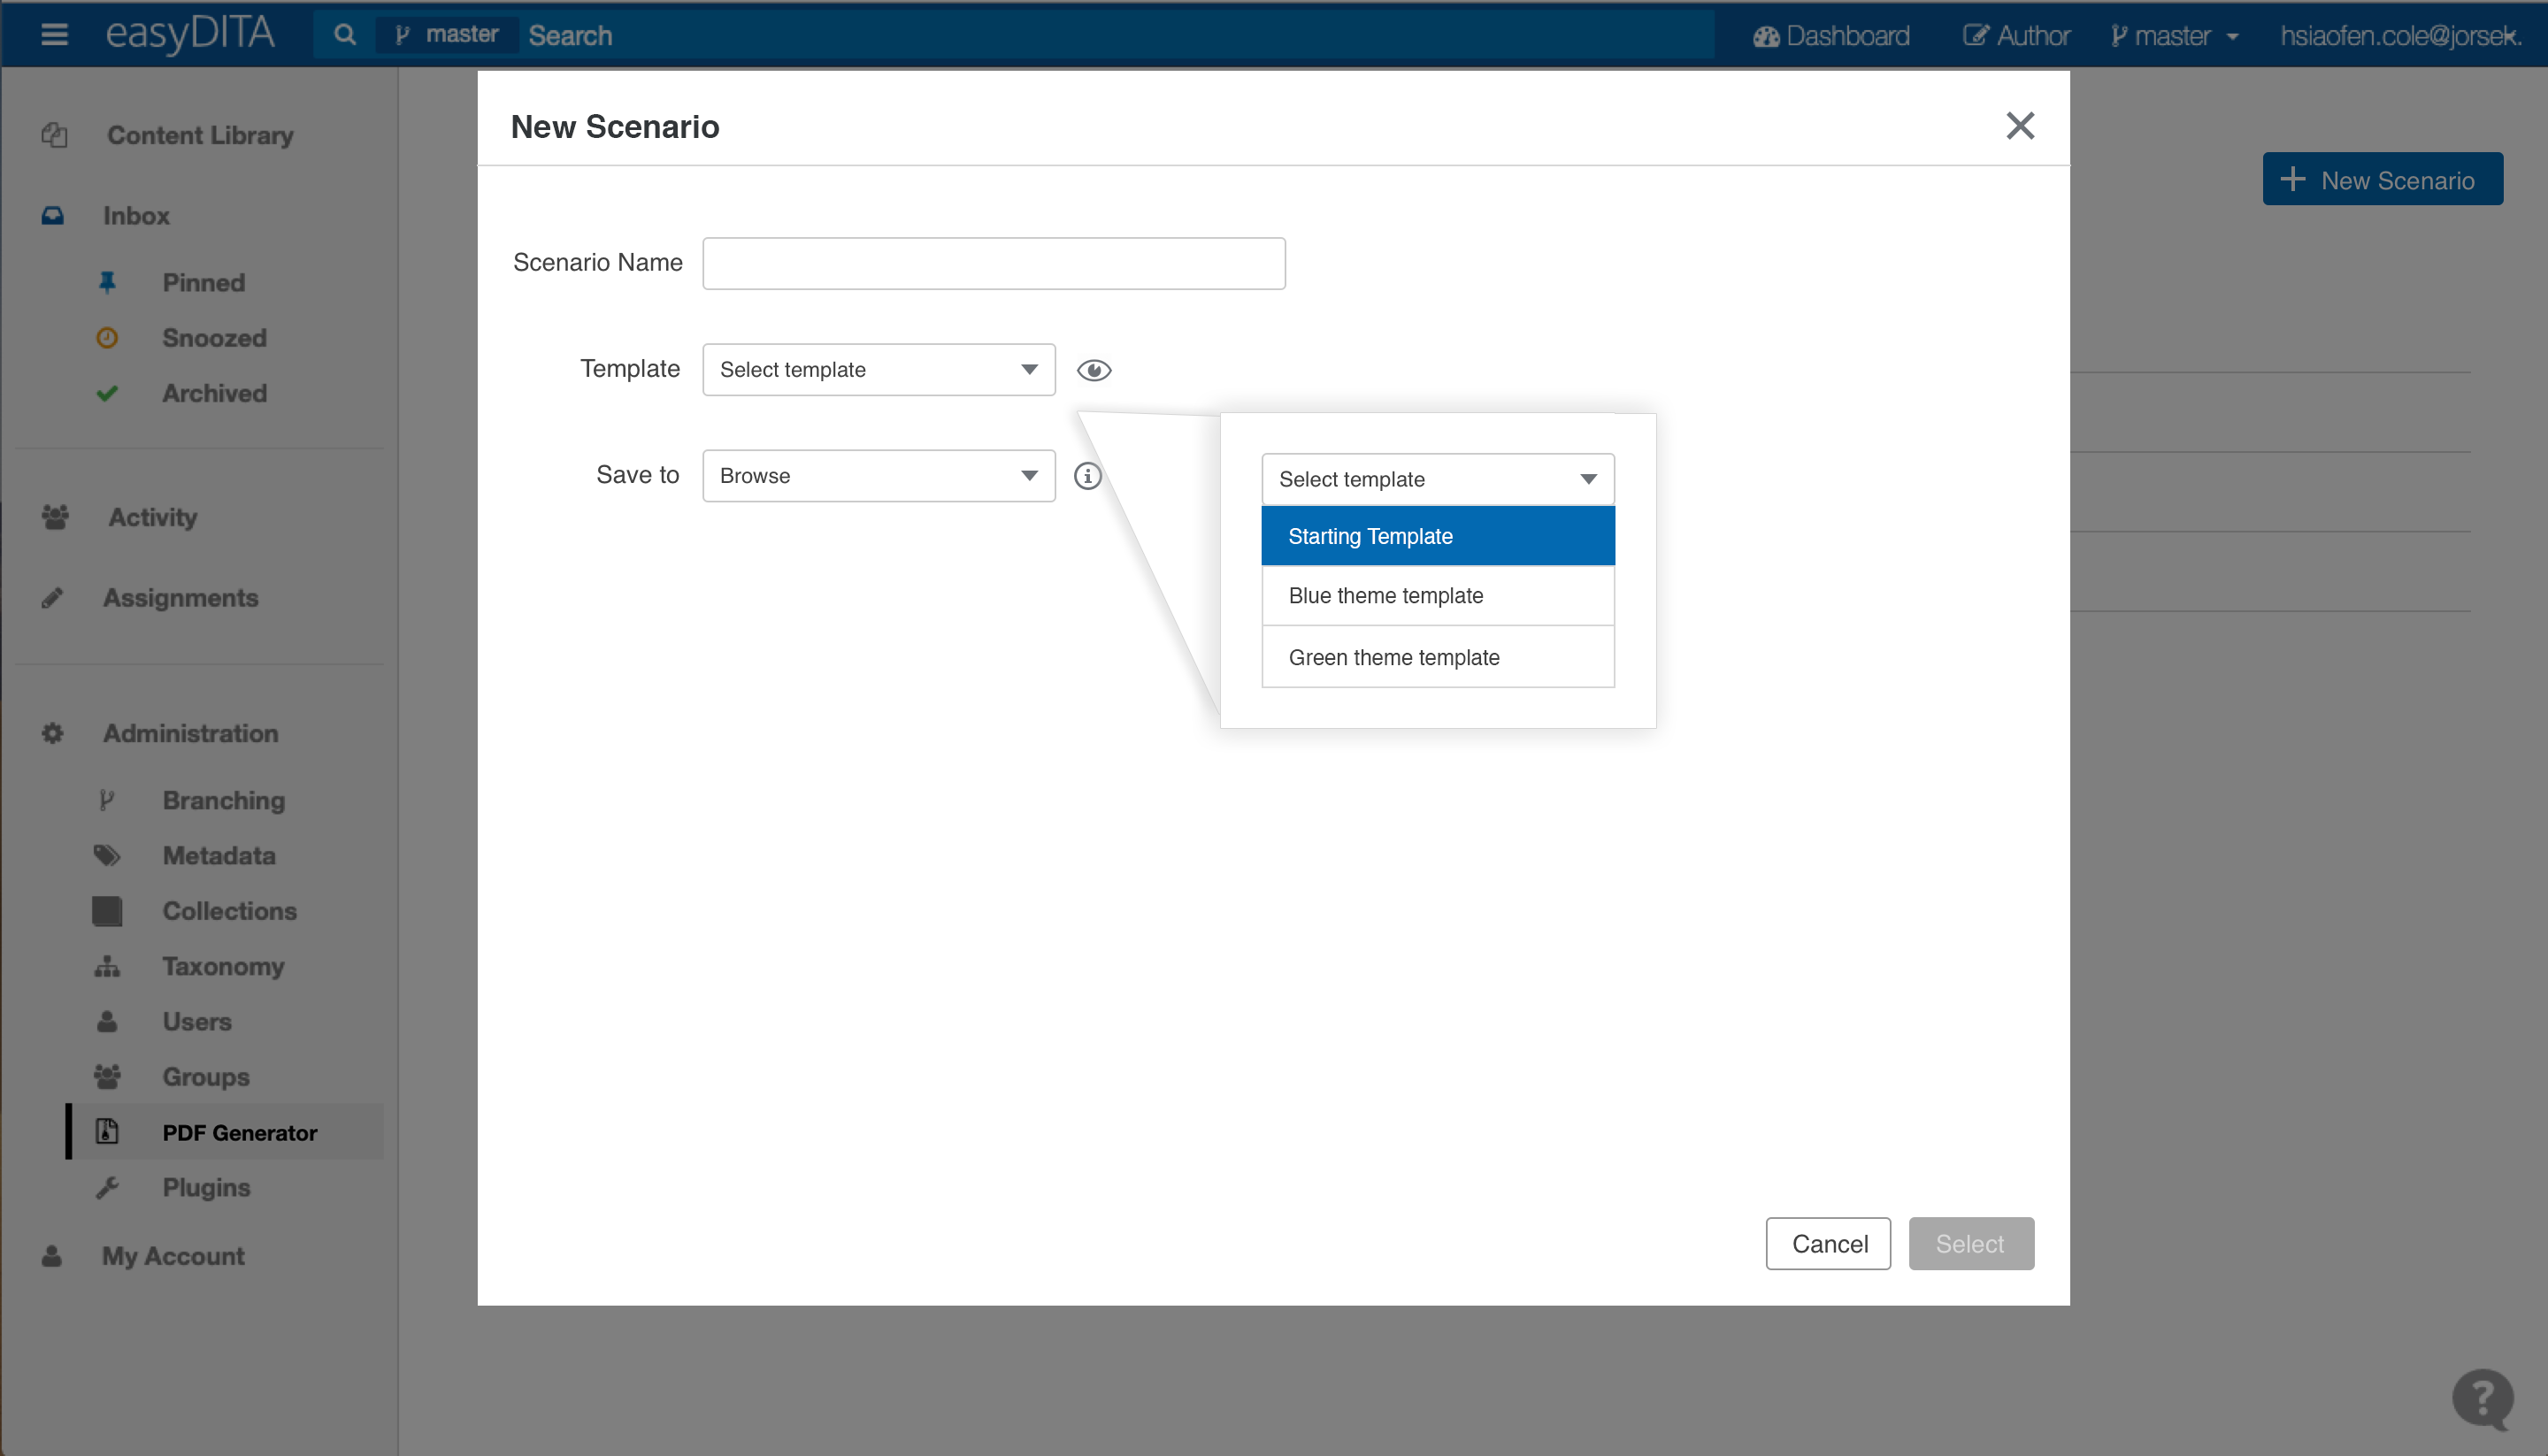Focus the Search field in top bar

pyautogui.click(x=1115, y=35)
